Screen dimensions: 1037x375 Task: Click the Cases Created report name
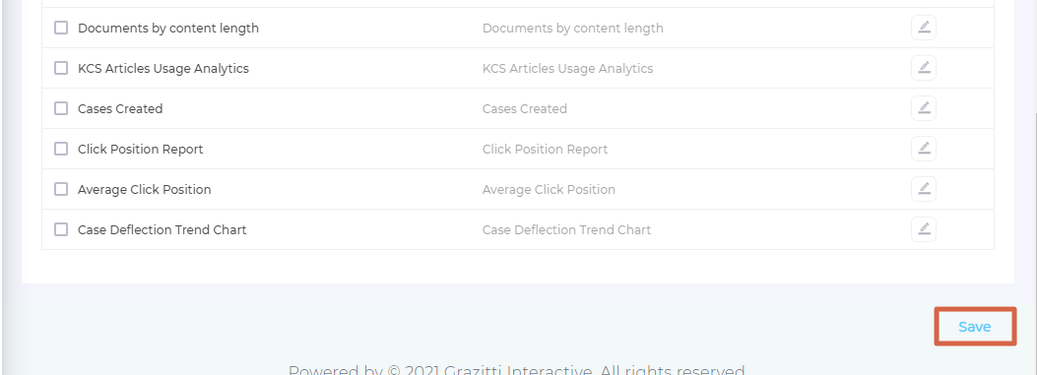tap(120, 108)
